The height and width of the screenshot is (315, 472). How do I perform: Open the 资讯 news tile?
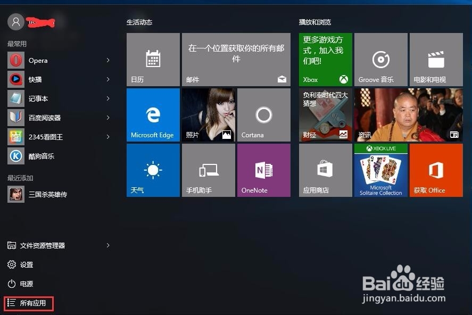pos(409,115)
